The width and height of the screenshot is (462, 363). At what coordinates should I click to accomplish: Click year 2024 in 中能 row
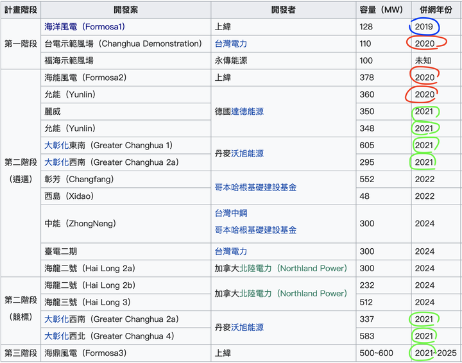425,224
